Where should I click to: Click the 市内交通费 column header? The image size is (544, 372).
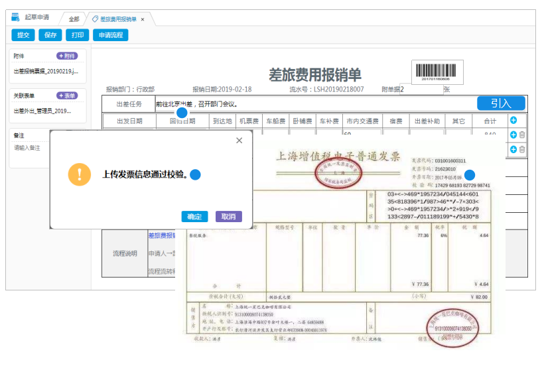(x=362, y=121)
